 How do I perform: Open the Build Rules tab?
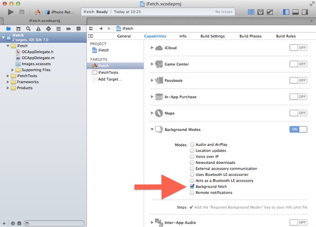tap(286, 36)
